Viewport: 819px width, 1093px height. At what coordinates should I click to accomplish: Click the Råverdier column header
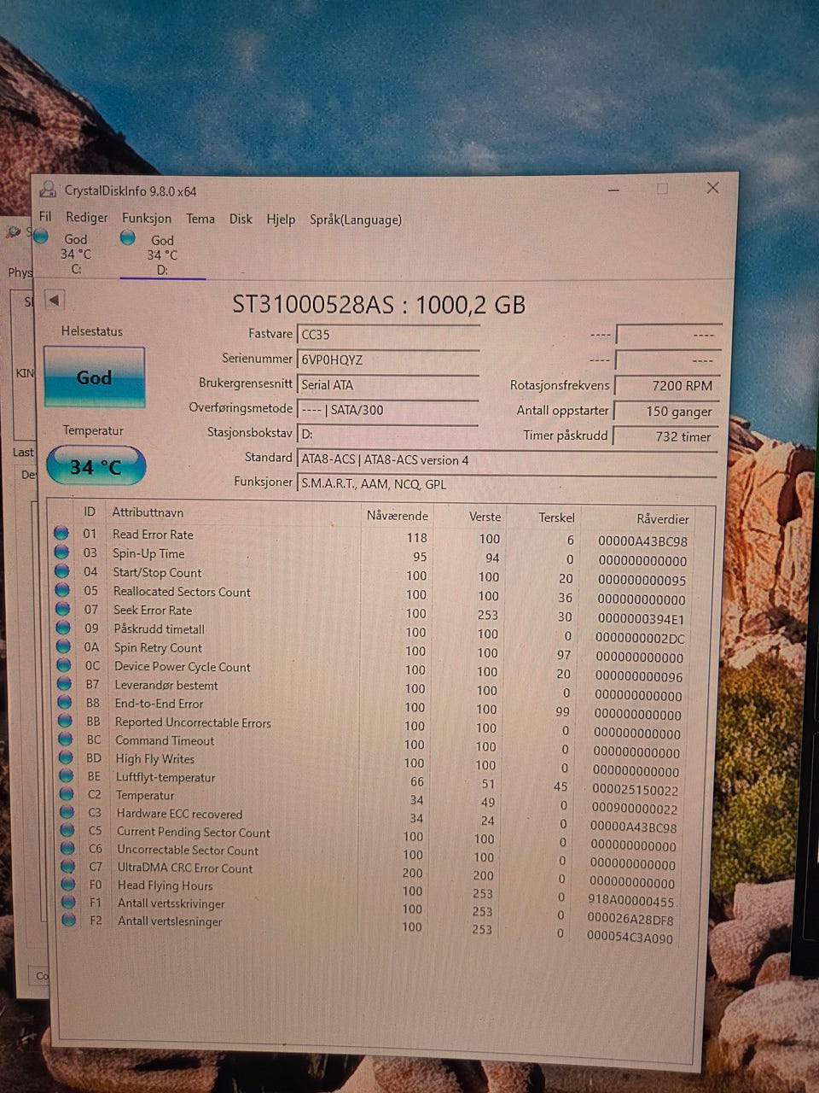point(662,518)
